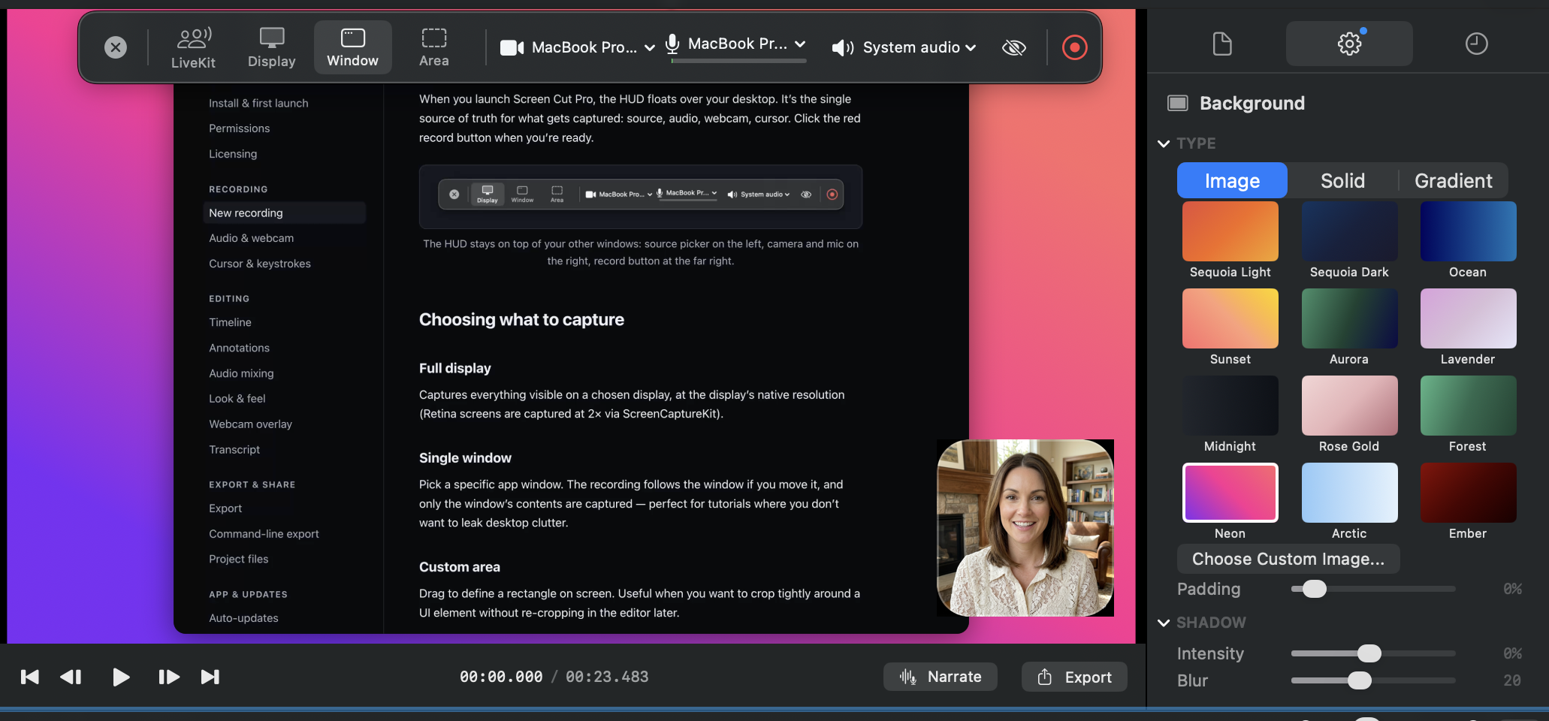The image size is (1549, 721).
Task: Open the document tab icon in inspector
Action: point(1222,44)
